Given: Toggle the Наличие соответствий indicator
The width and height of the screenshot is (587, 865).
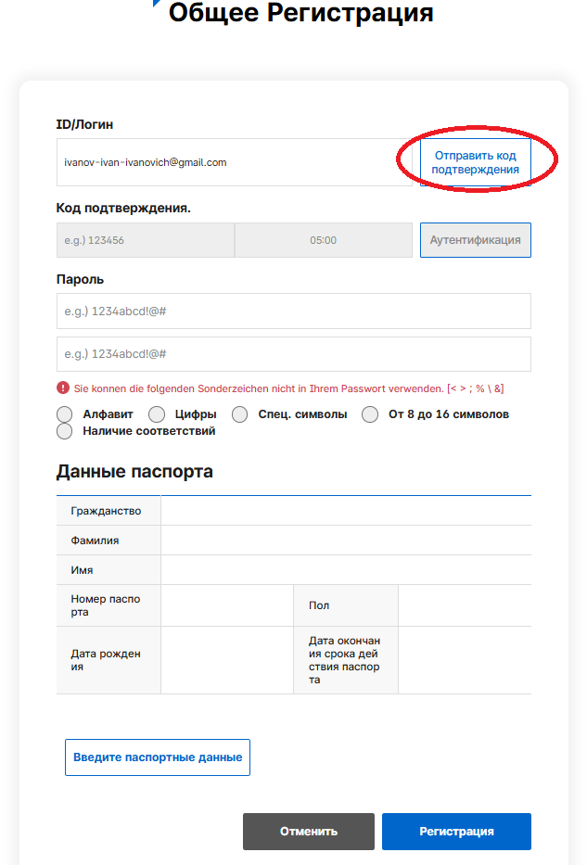Looking at the screenshot, I should [x=65, y=431].
